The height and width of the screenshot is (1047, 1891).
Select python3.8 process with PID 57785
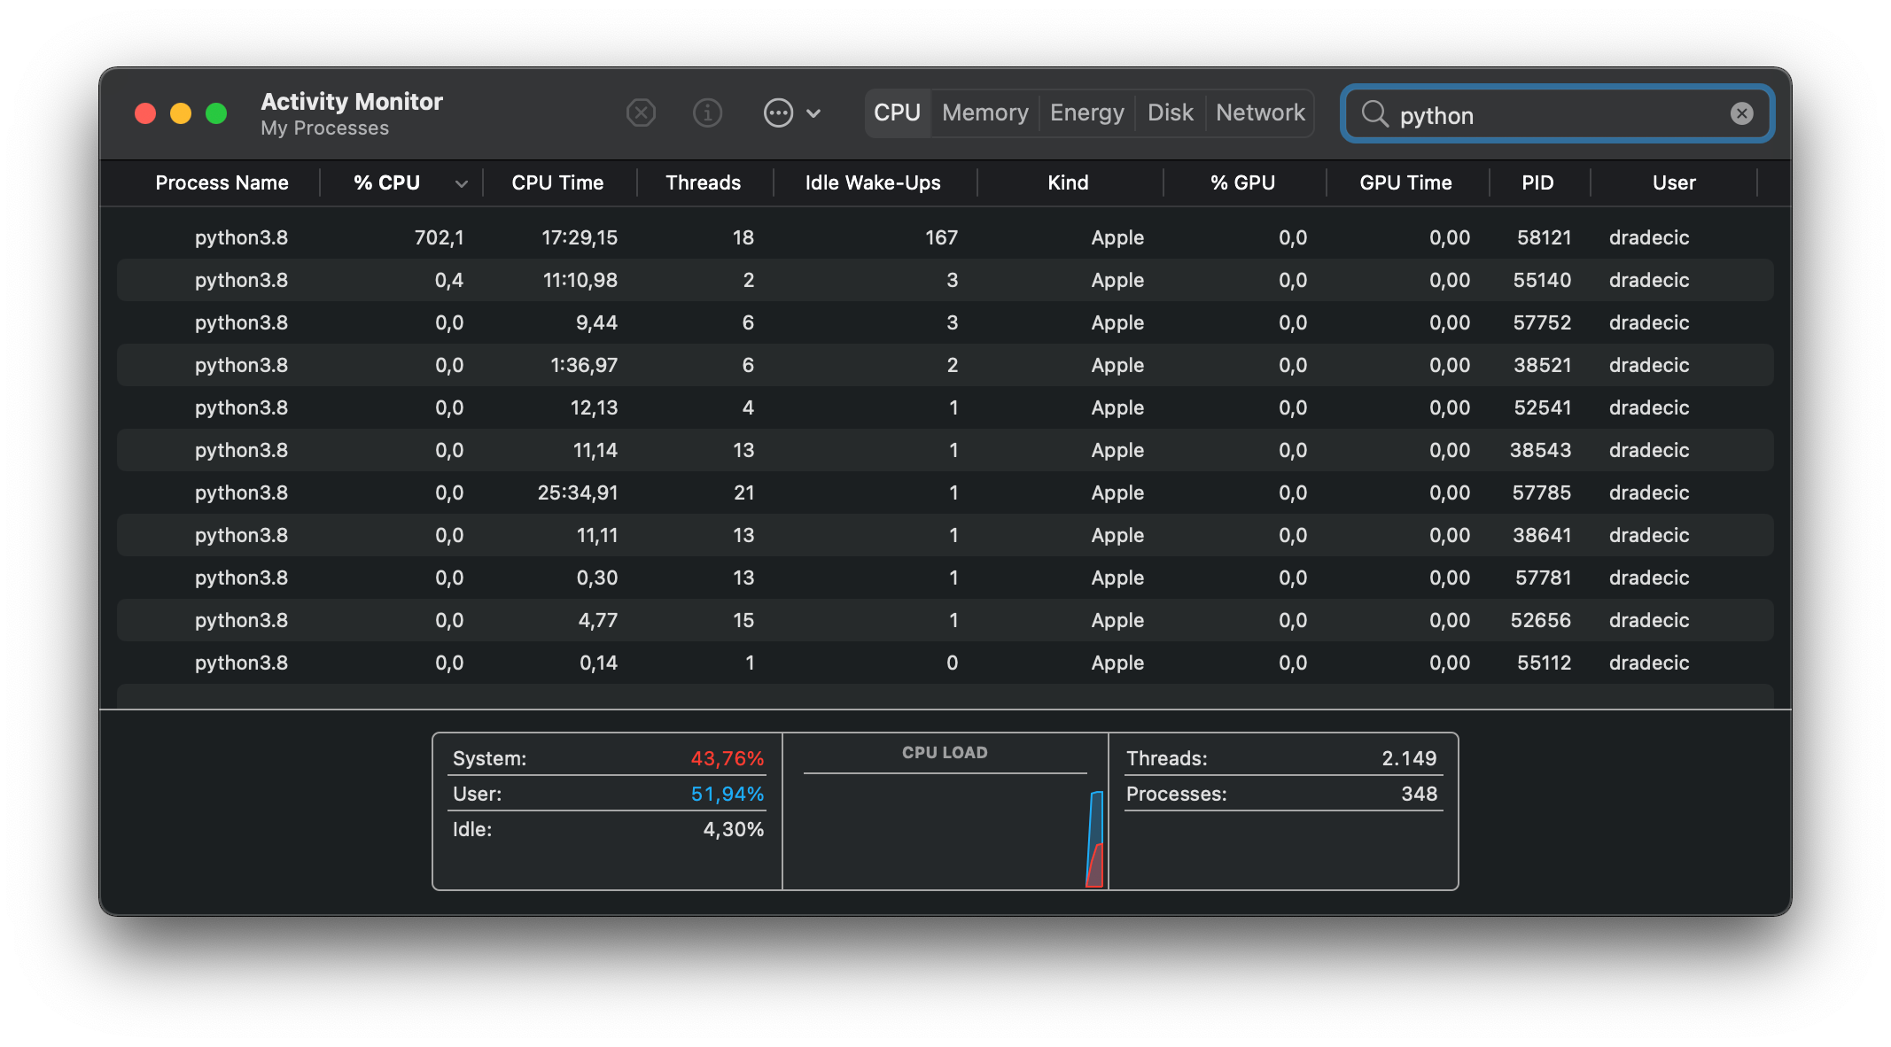pyautogui.click(x=945, y=492)
